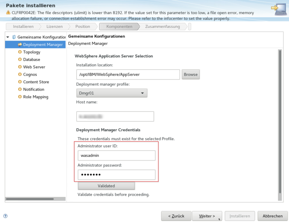Screen dimensions: 289x222
Task: Click the Installation location field
Action: pyautogui.click(x=128, y=74)
